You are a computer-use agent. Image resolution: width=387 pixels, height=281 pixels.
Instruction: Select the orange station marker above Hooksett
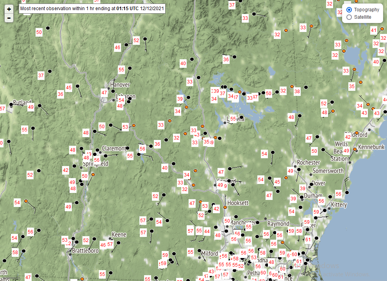click(225, 207)
